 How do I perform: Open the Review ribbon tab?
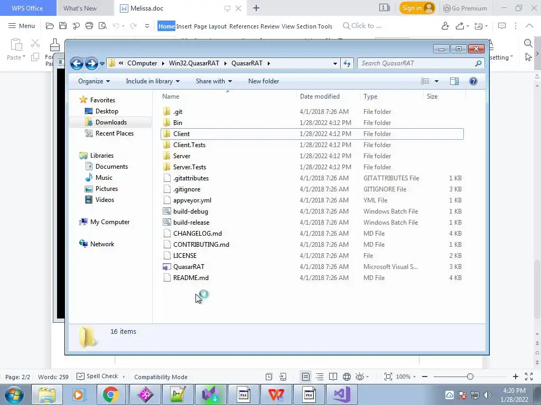pyautogui.click(x=270, y=26)
